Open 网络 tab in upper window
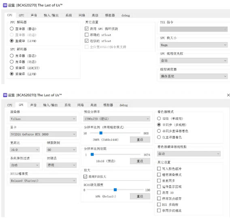 tap(82, 15)
